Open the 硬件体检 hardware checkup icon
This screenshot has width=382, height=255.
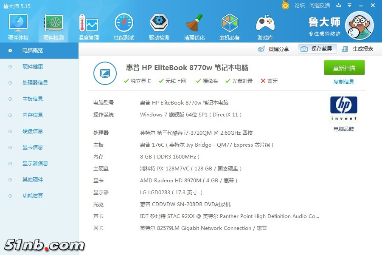[x=18, y=27]
